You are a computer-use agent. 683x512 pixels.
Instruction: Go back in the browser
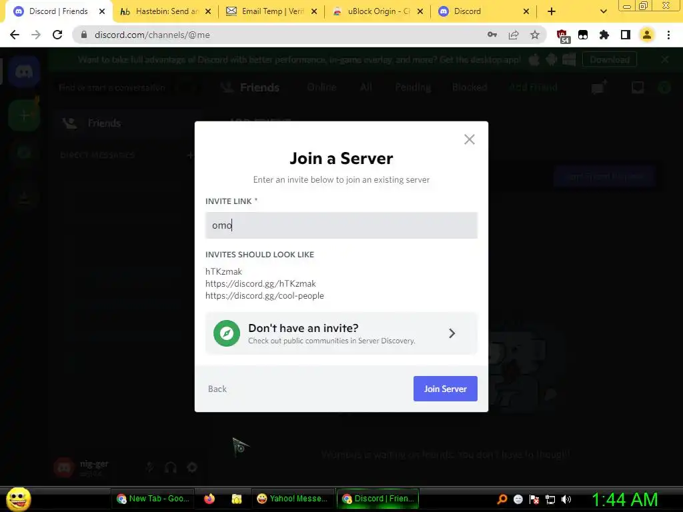[15, 35]
